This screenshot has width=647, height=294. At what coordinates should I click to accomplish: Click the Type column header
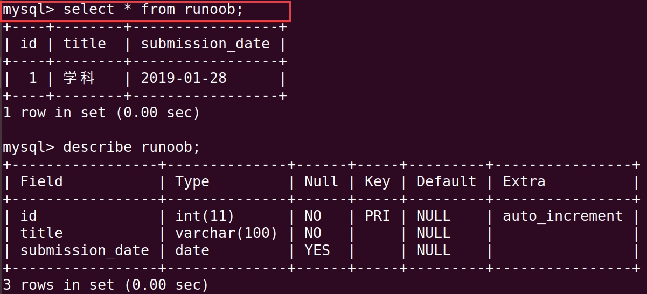point(192,181)
